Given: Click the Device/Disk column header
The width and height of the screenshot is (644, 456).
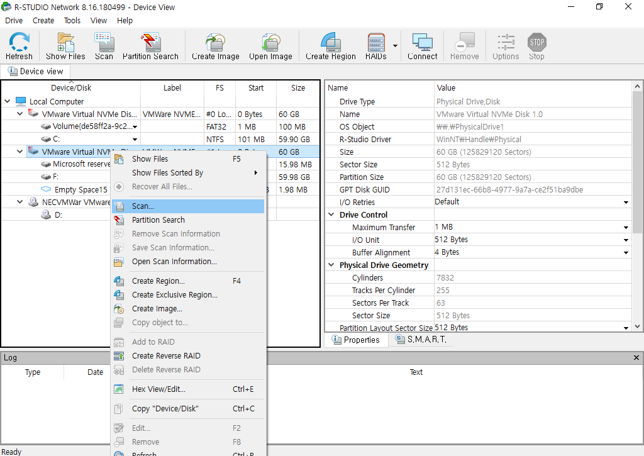Looking at the screenshot, I should coord(70,87).
